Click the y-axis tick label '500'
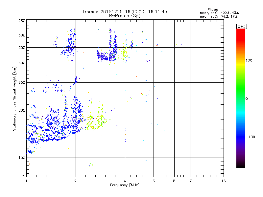Screen dimensions: 263x197 (22, 48)
